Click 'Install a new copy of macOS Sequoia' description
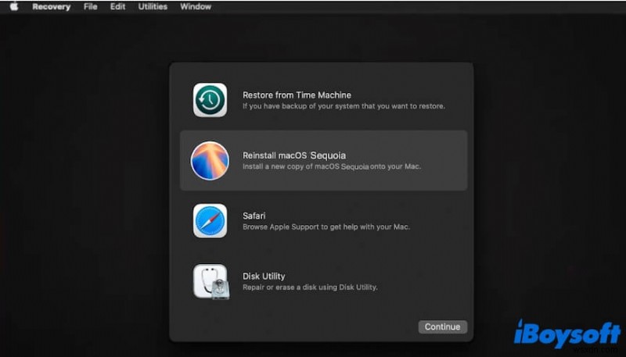 [x=332, y=166]
